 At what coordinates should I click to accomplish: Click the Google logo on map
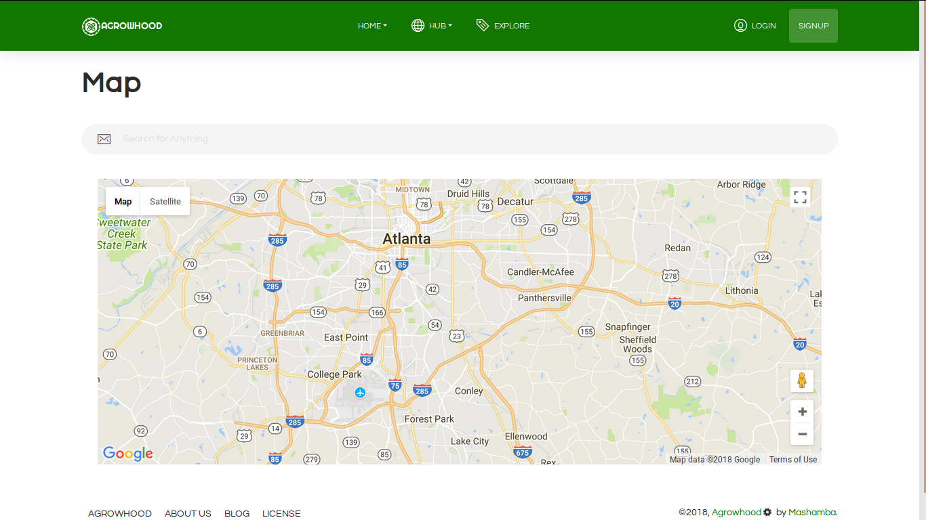(128, 453)
